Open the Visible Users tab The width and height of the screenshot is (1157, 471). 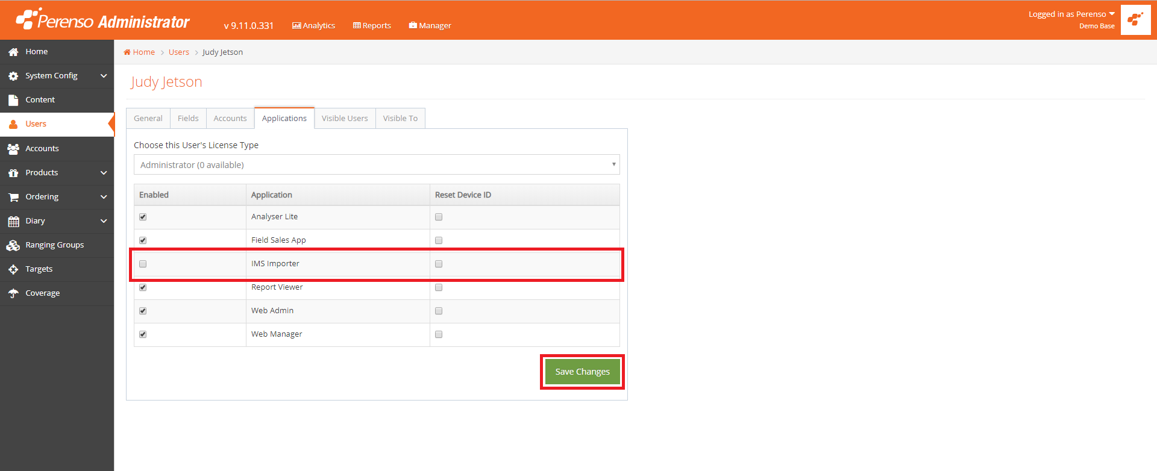(345, 118)
